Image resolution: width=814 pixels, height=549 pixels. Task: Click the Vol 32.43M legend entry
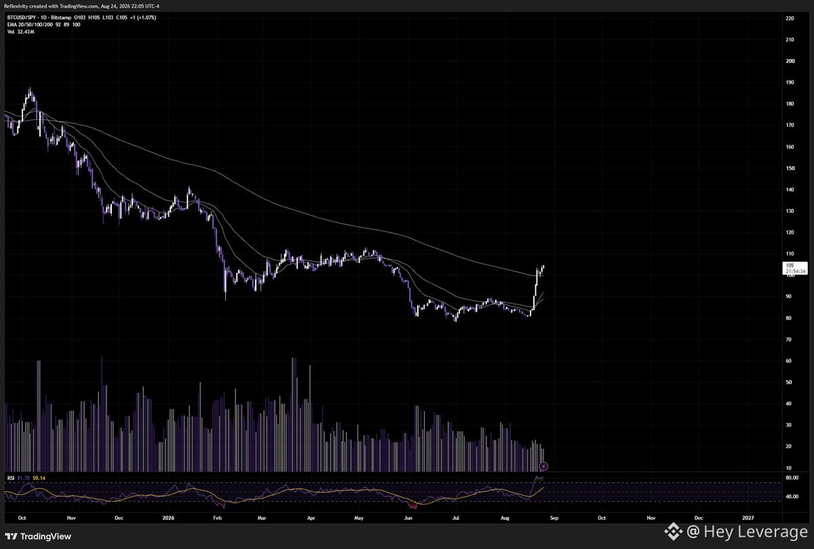coord(21,32)
